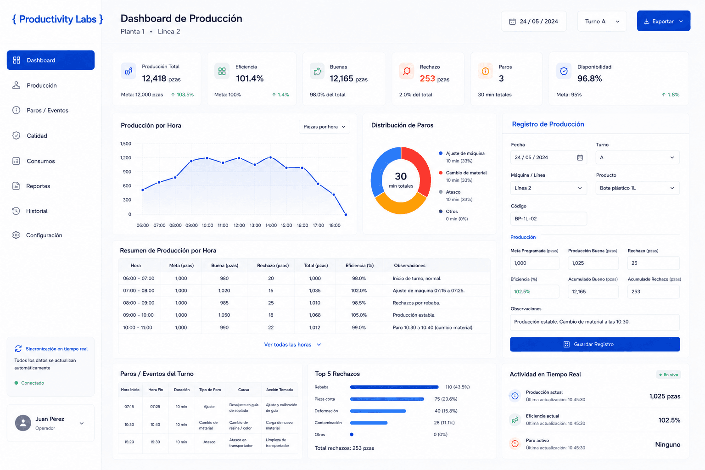Click the Observaciones text field
Screen dimensions: 705x470
click(595, 322)
